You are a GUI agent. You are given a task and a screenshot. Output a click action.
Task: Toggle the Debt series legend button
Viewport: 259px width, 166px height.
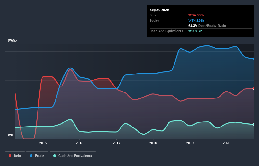pyautogui.click(x=15, y=156)
